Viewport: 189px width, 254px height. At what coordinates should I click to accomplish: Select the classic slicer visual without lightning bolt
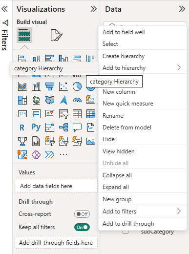coord(63,114)
